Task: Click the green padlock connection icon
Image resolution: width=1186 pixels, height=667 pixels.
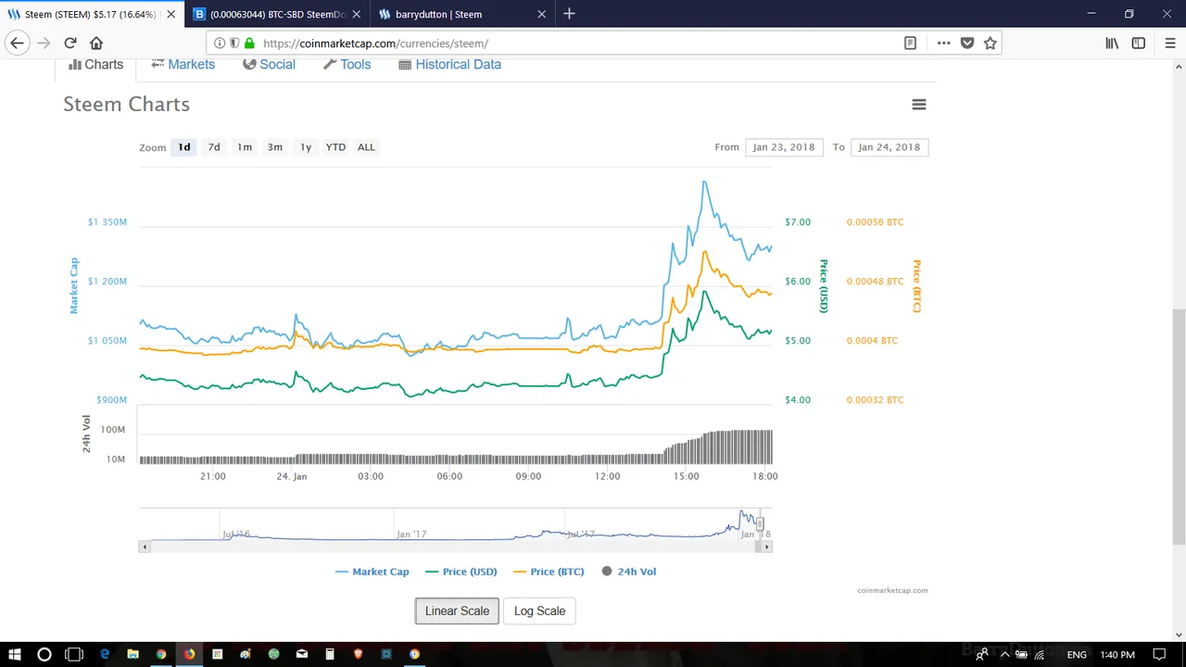Action: pos(249,43)
